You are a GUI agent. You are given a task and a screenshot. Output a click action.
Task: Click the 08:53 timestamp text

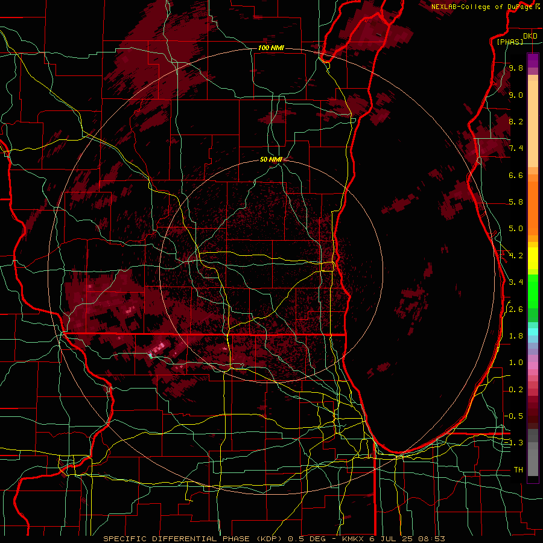click(431, 539)
